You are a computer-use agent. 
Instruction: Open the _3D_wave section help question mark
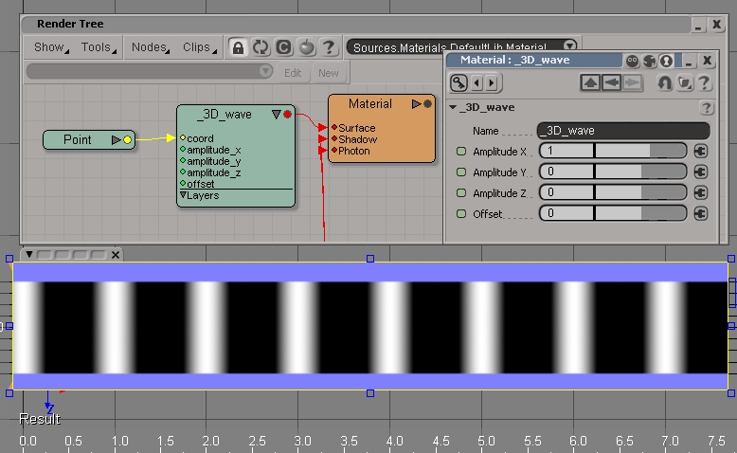click(x=706, y=108)
